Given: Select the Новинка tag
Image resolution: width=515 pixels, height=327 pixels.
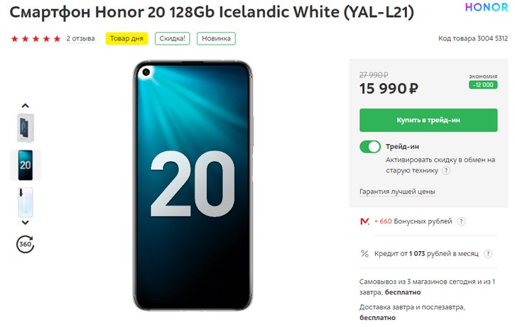Looking at the screenshot, I should point(216,38).
